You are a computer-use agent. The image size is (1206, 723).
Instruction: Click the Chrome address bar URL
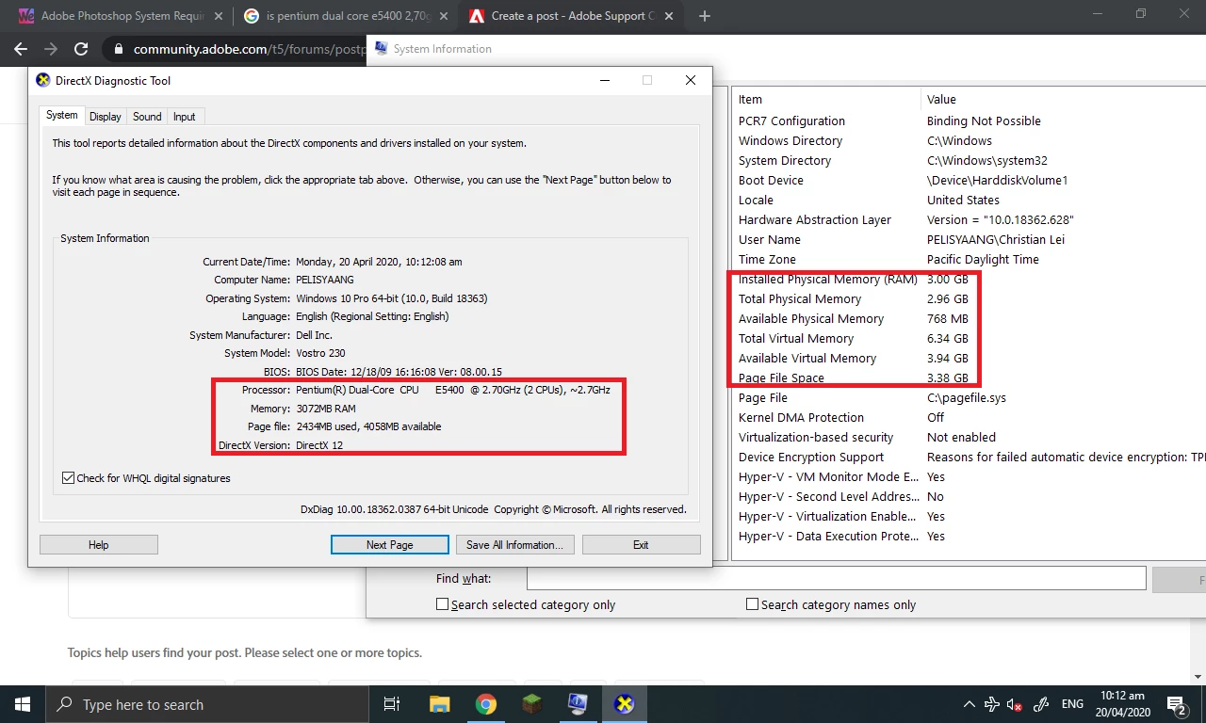coord(249,49)
